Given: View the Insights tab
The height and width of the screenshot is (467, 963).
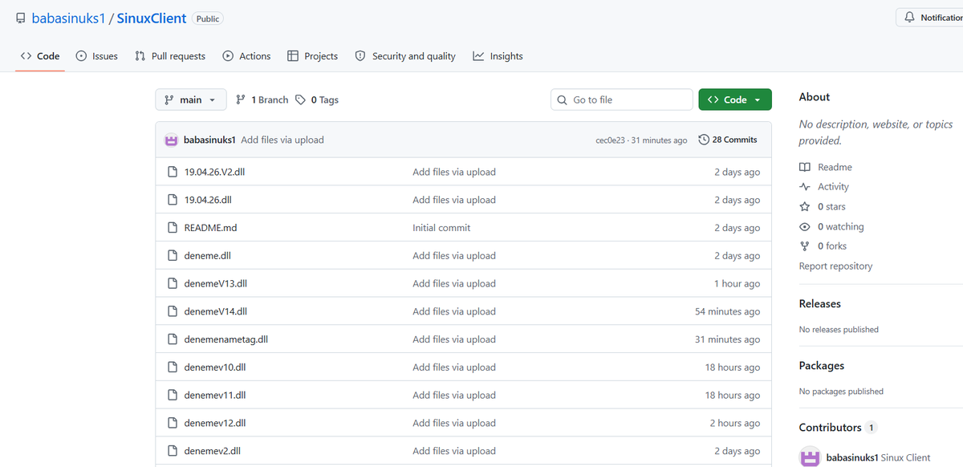Looking at the screenshot, I should pyautogui.click(x=498, y=56).
